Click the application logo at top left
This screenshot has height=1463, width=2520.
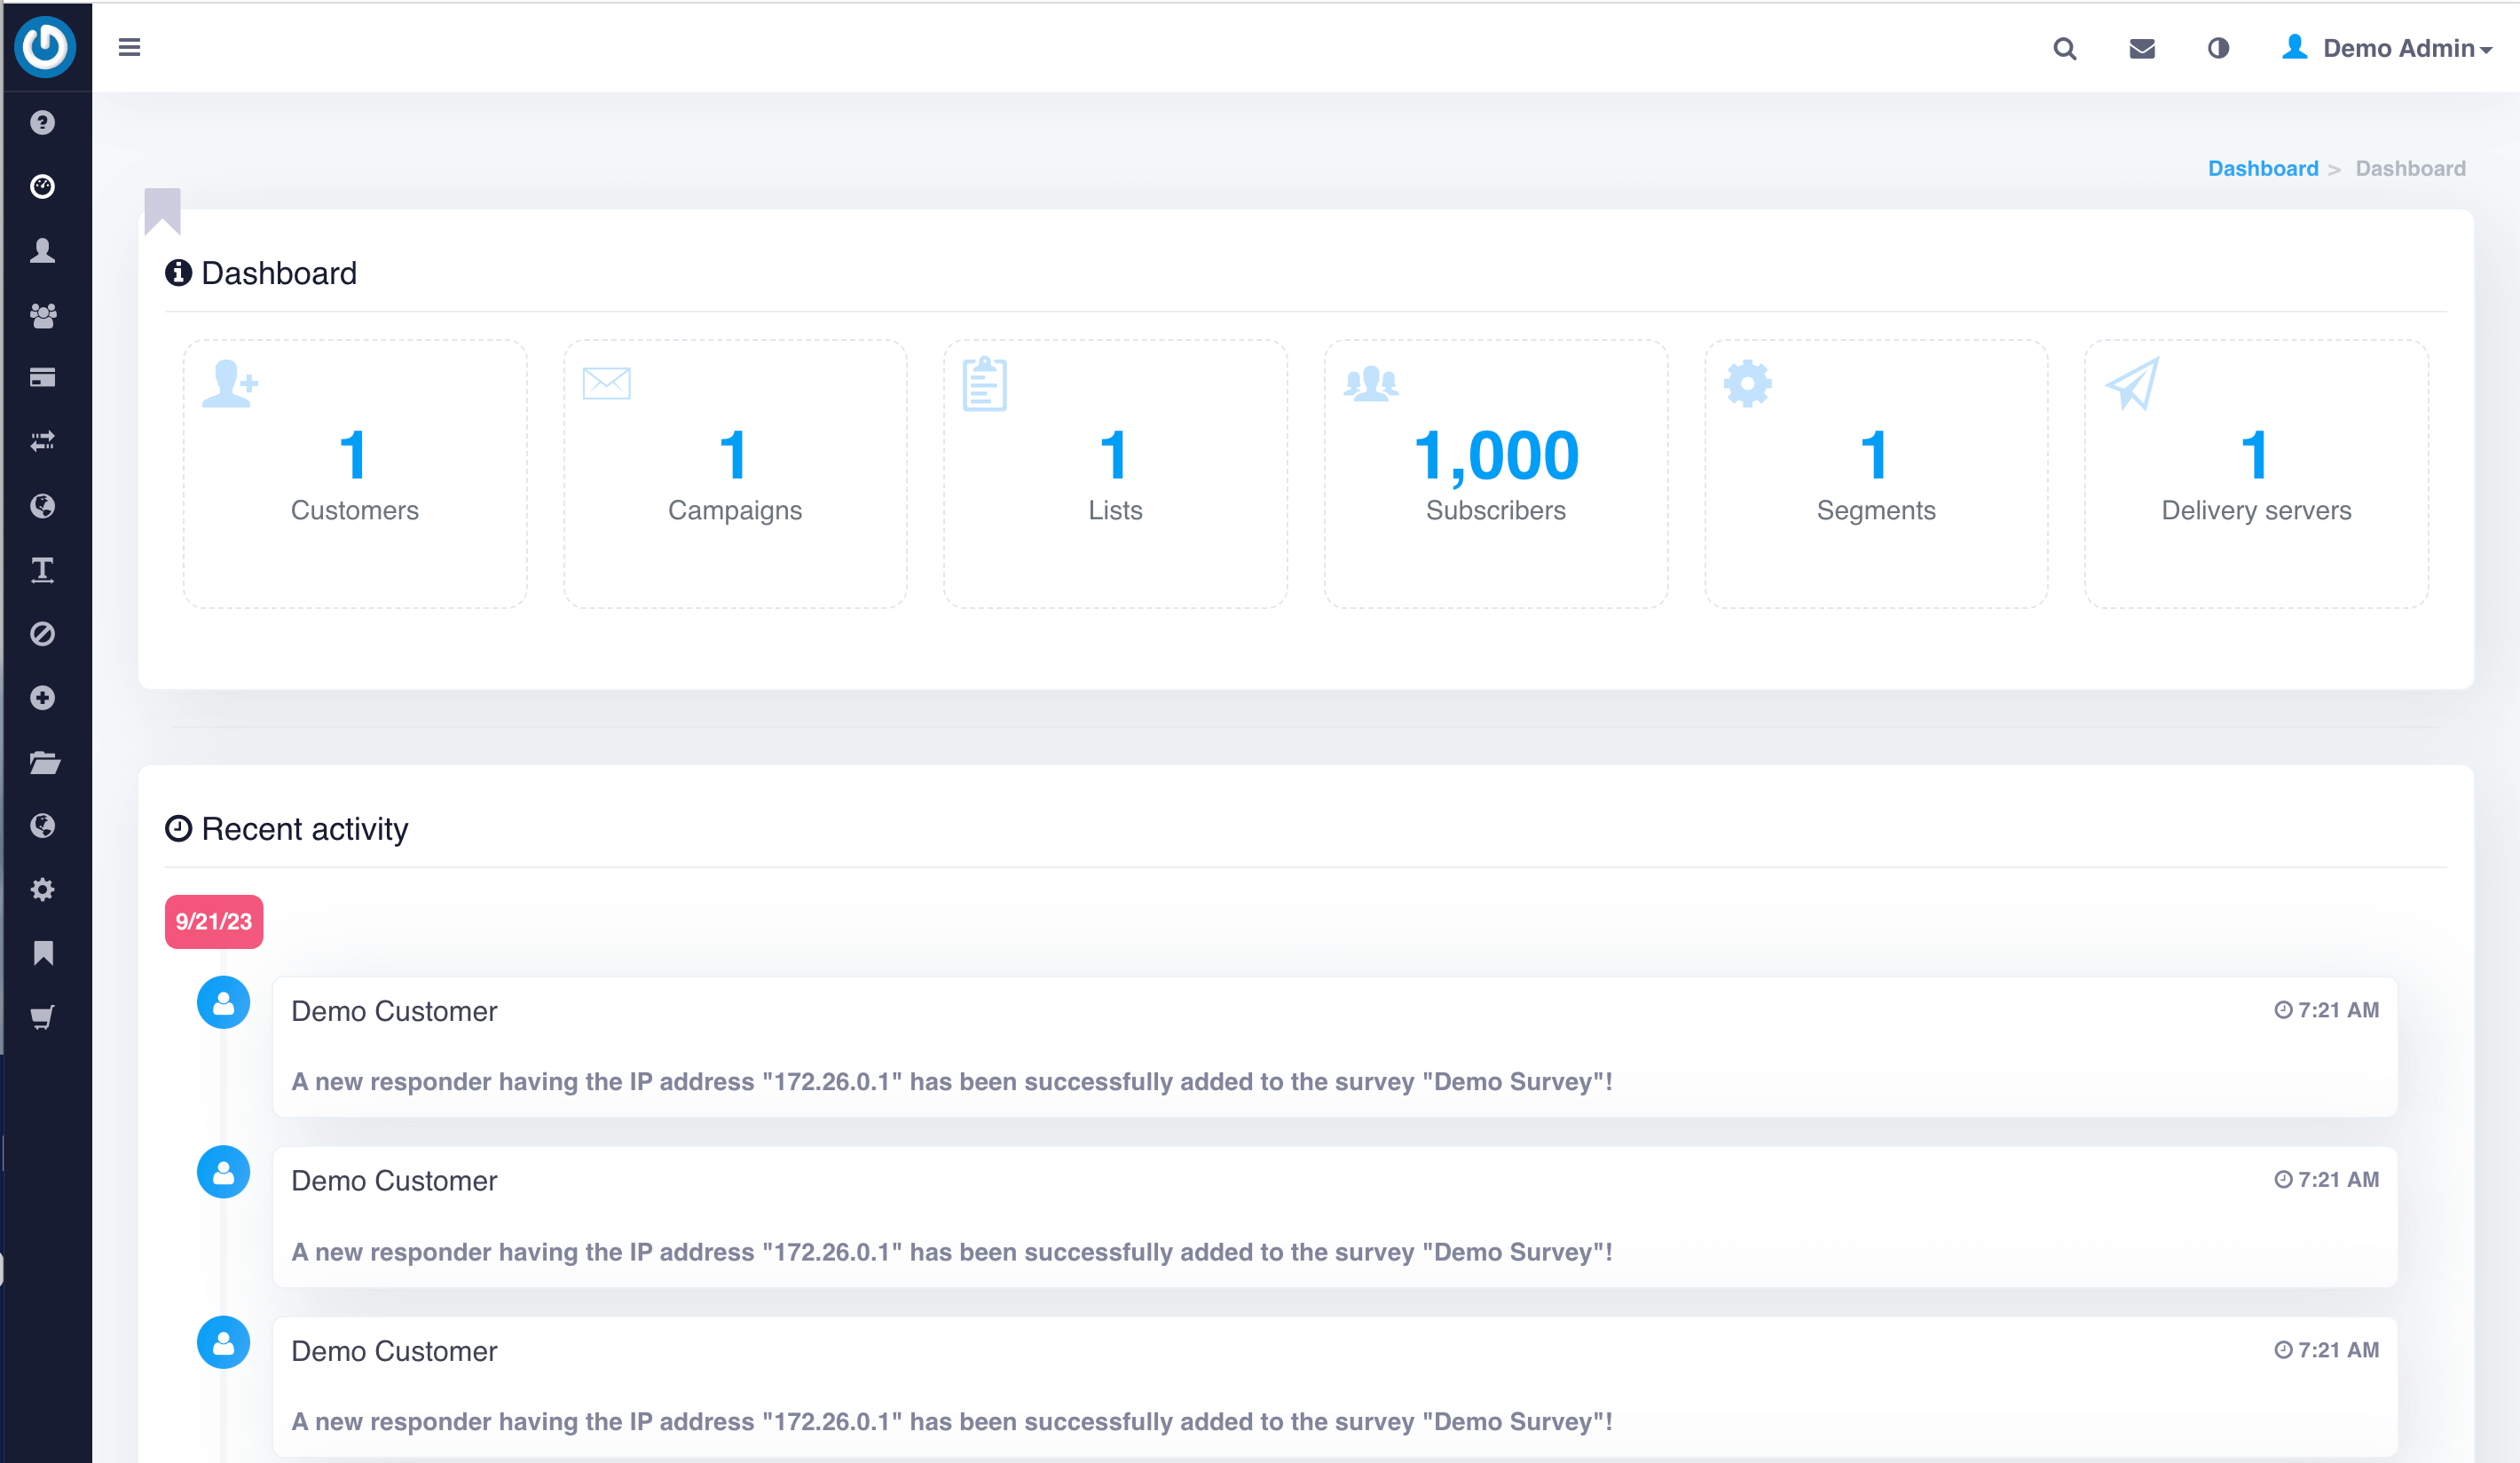(45, 46)
